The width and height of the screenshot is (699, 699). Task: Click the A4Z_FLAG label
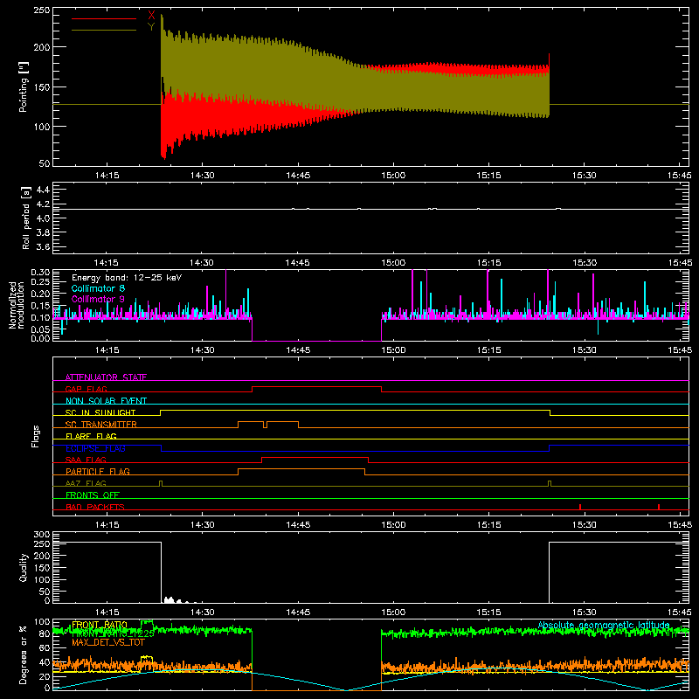(86, 483)
